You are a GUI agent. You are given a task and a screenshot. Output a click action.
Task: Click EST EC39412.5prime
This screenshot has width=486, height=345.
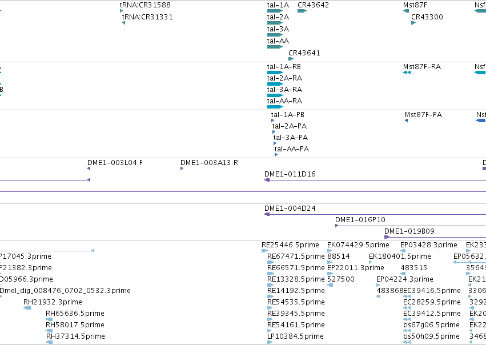coord(407,320)
